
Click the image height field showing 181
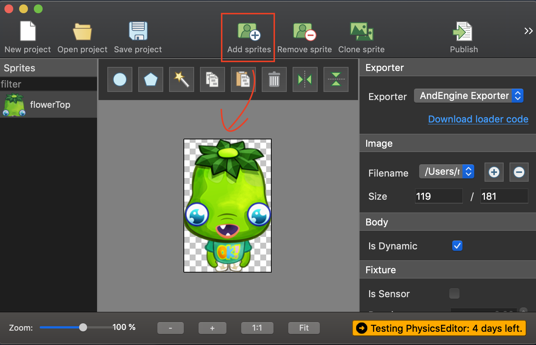coord(504,196)
